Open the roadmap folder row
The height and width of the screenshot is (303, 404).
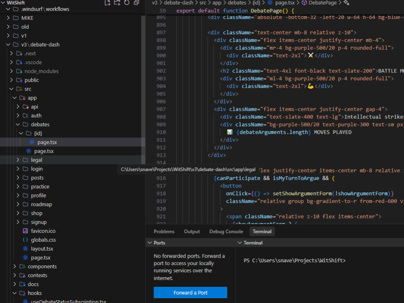coord(73,204)
